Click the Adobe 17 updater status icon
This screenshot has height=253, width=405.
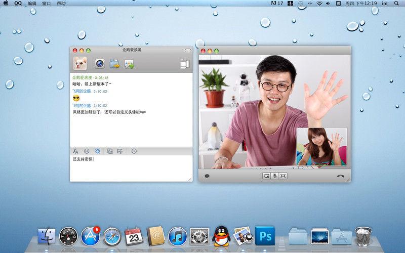click(x=277, y=4)
